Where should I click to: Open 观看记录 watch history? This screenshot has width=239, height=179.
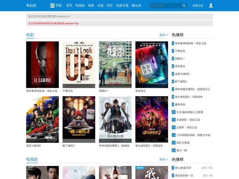point(198,6)
